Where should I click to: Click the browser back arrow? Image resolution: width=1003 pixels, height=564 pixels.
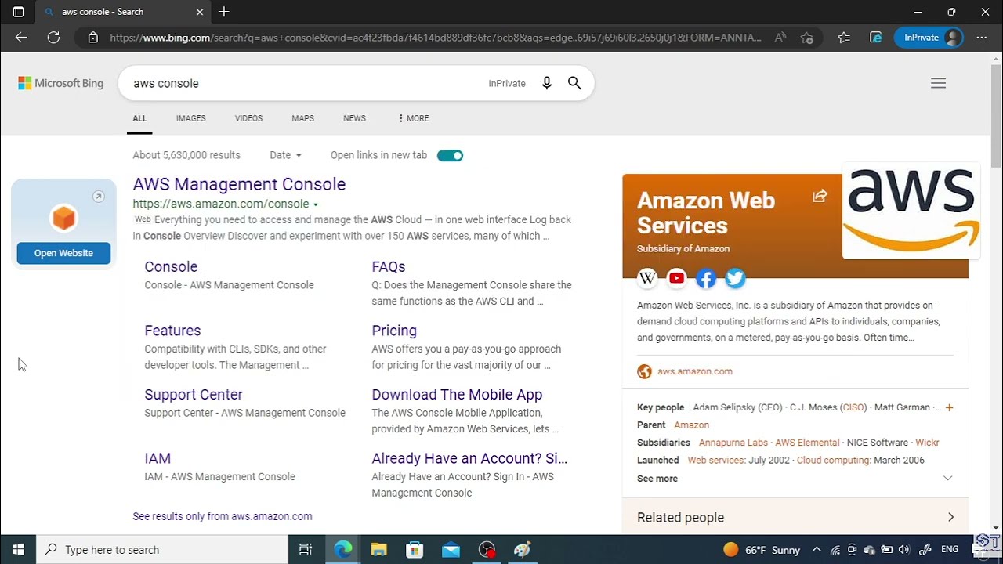(x=21, y=38)
